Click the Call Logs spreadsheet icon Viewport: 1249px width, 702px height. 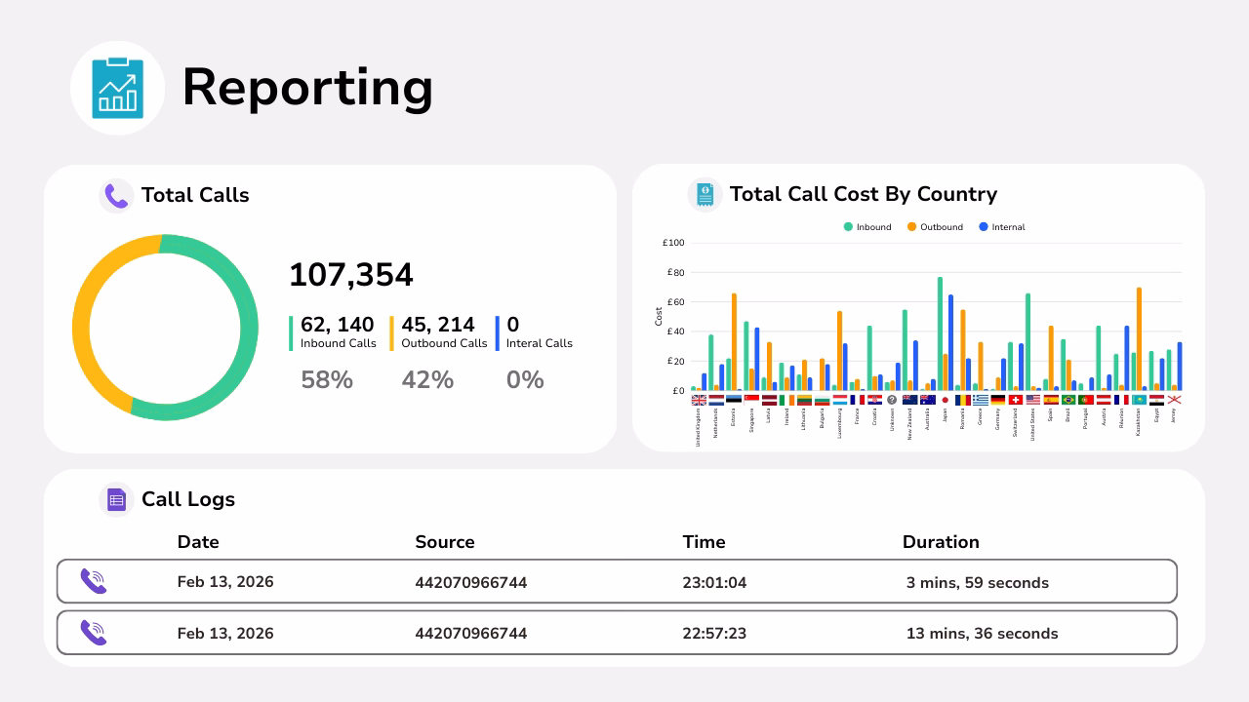[116, 500]
